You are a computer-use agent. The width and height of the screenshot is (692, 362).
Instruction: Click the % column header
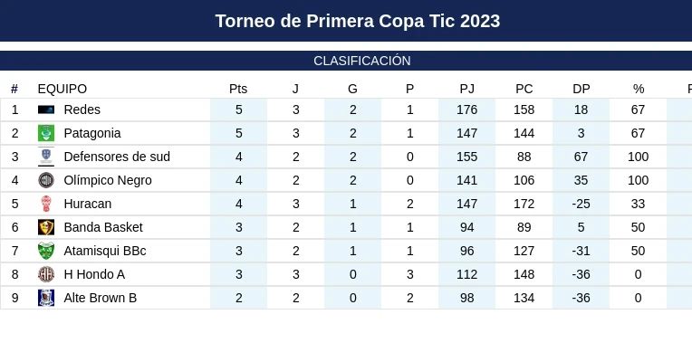639,89
